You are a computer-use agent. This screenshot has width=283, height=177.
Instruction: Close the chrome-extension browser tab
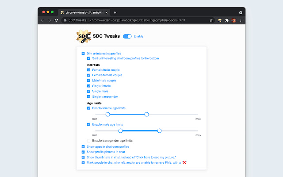coord(107,12)
